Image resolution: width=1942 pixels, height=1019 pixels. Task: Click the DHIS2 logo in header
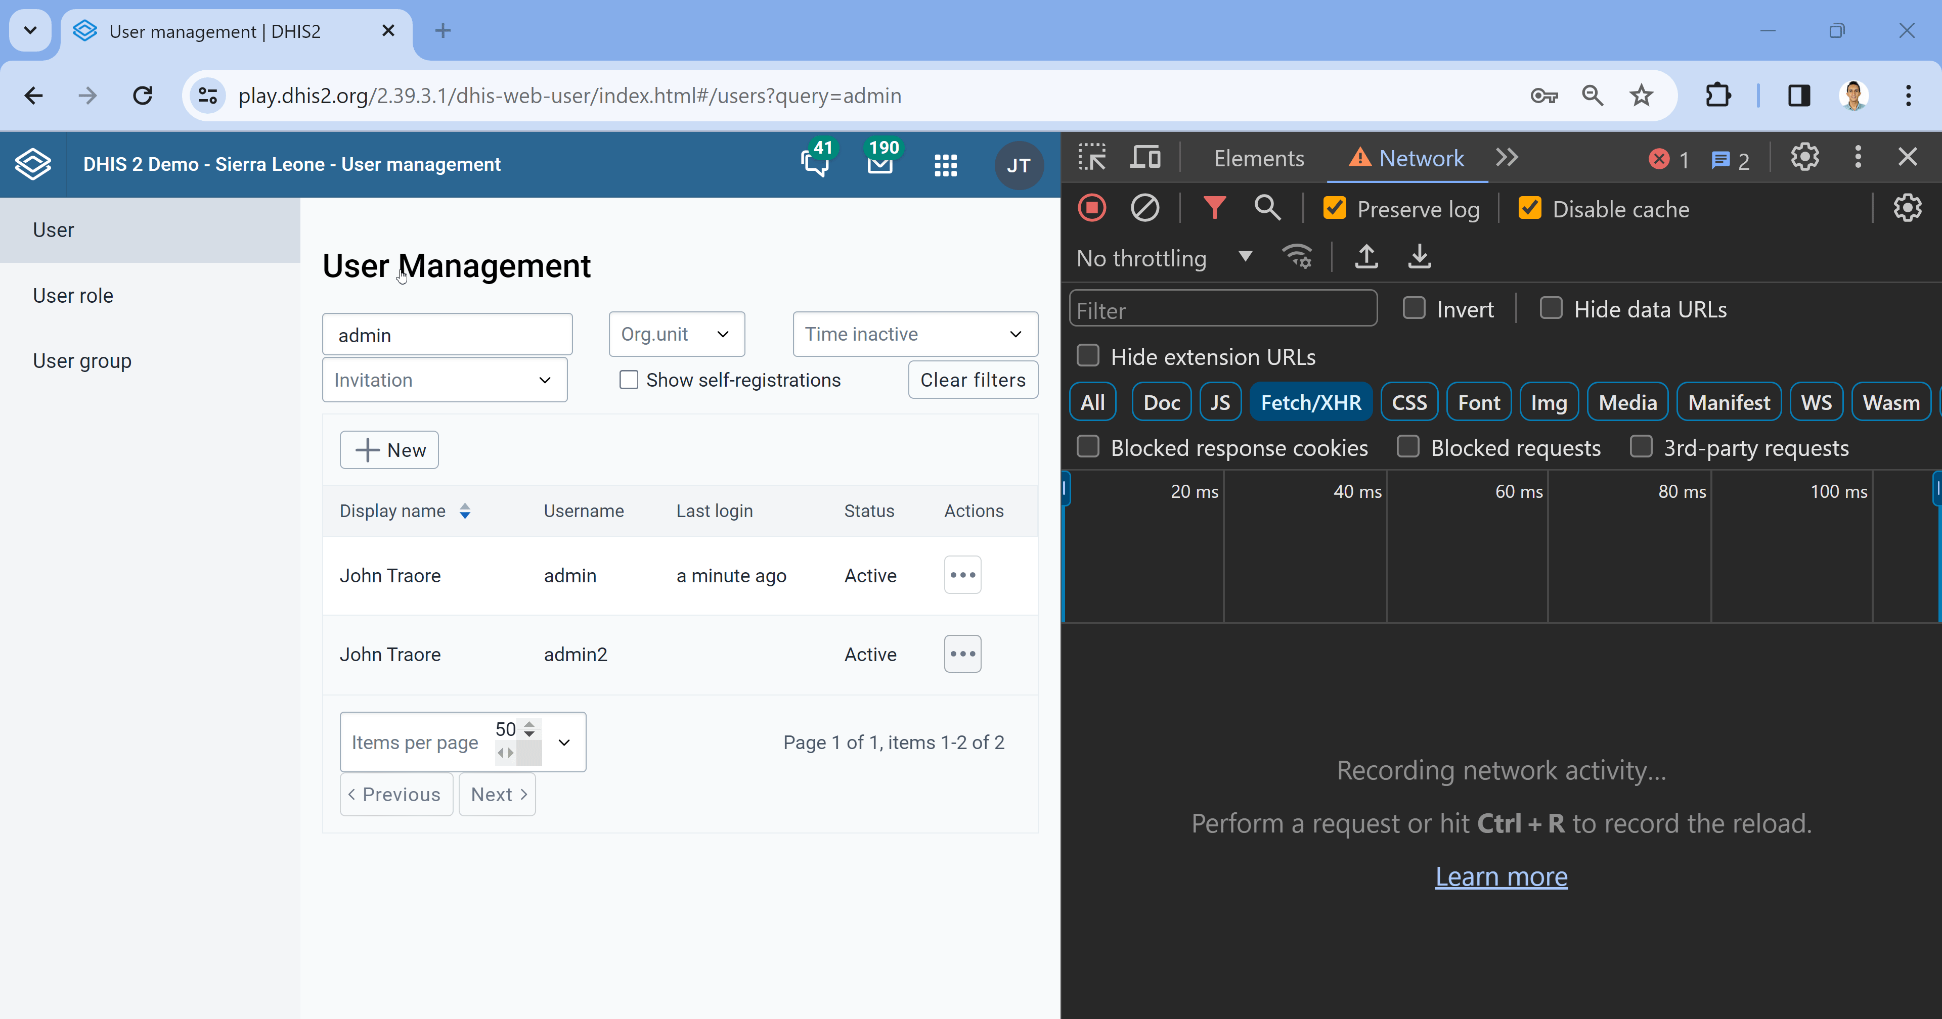point(33,164)
